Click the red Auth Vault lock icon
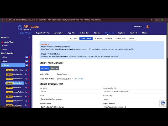Screen dimensions: 168x126 (x=2, y=42)
